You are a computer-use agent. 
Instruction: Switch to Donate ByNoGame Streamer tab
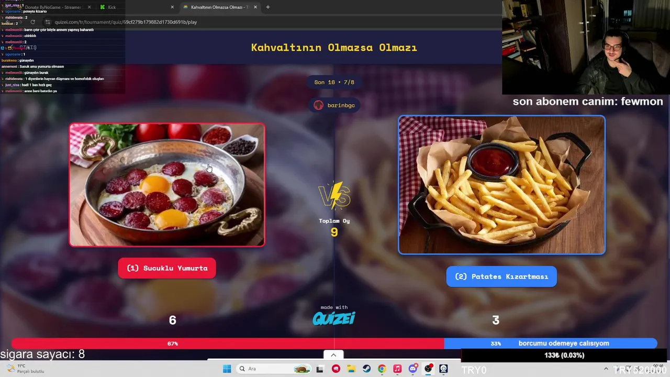click(52, 7)
